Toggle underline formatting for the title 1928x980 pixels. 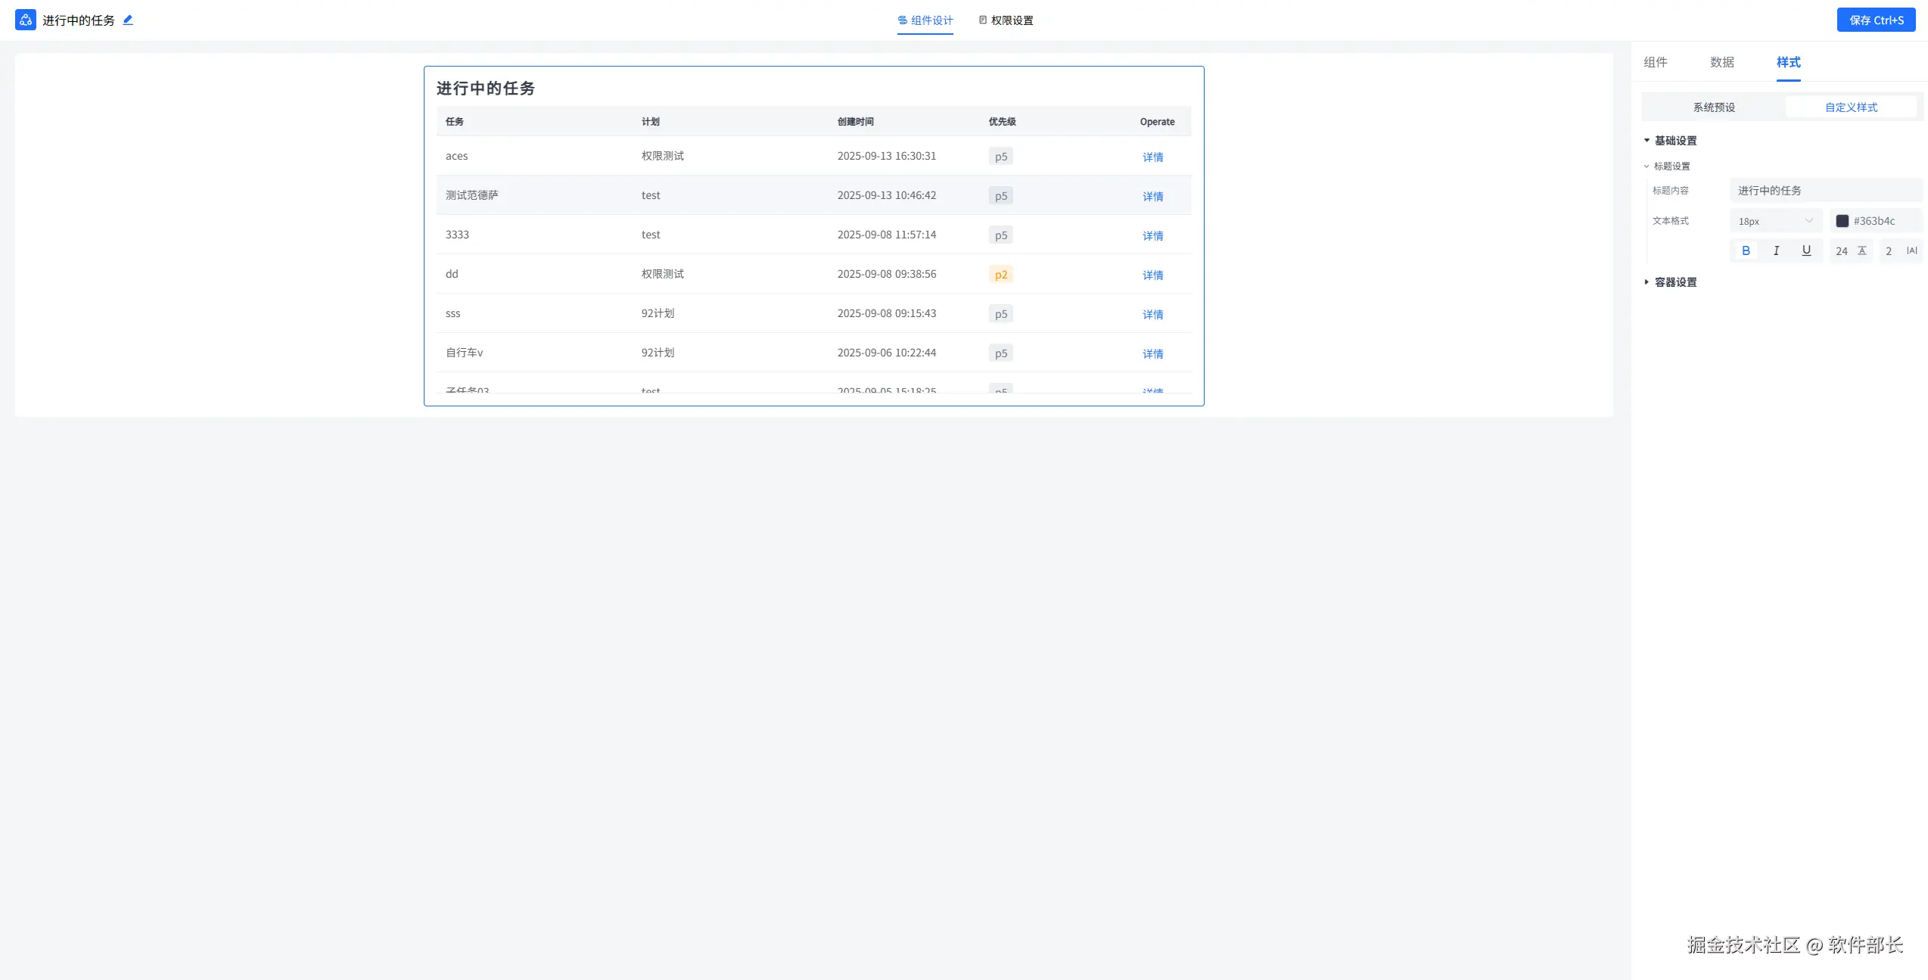tap(1806, 250)
